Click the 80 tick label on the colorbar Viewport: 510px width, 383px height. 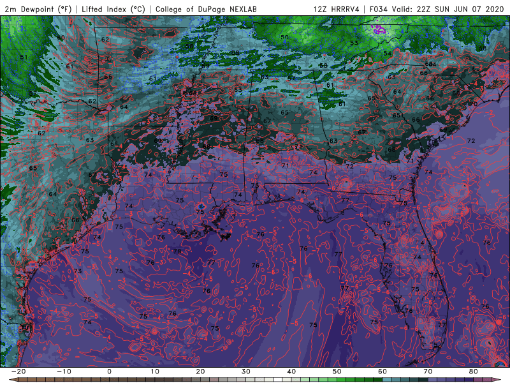pyautogui.click(x=474, y=372)
